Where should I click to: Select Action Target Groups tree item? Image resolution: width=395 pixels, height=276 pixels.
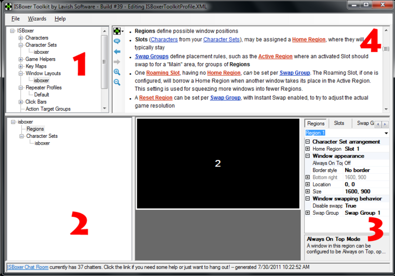(x=48, y=109)
